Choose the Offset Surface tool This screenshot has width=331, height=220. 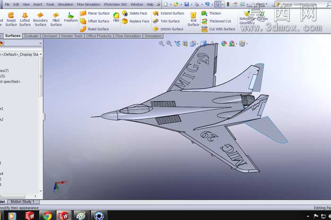(95, 21)
